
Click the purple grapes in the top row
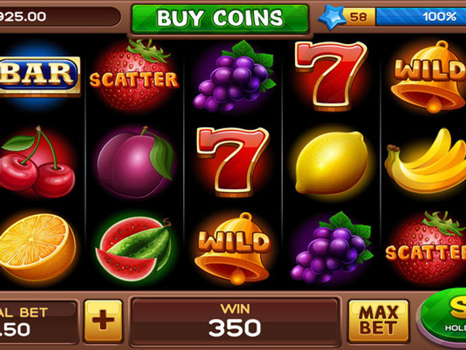pos(234,76)
